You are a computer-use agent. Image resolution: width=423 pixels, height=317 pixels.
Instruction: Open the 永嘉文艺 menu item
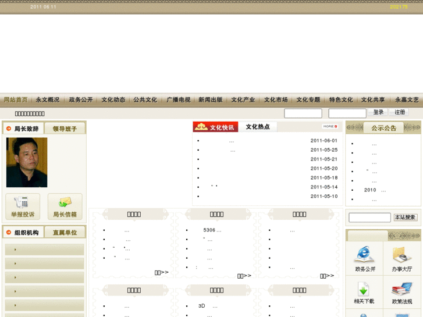407,100
